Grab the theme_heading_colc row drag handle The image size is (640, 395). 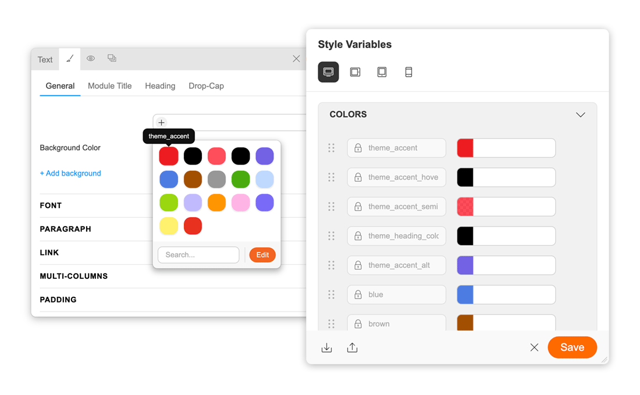tap(332, 236)
